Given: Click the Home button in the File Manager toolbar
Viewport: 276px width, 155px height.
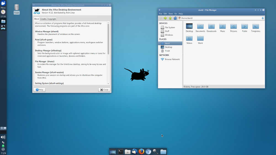Looking at the screenshot, I should click(x=175, y=18).
